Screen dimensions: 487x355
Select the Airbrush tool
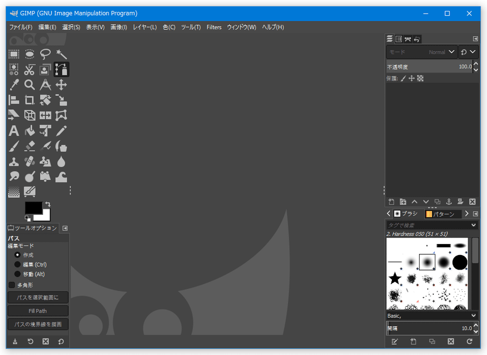tap(45, 146)
